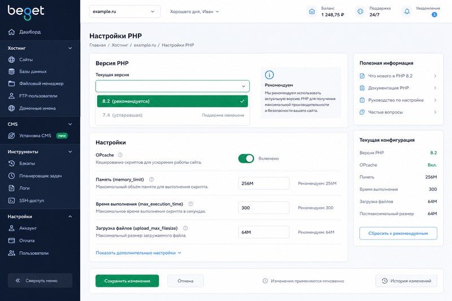Click the notifications bell icon
This screenshot has height=301, width=452.
coord(407,11)
